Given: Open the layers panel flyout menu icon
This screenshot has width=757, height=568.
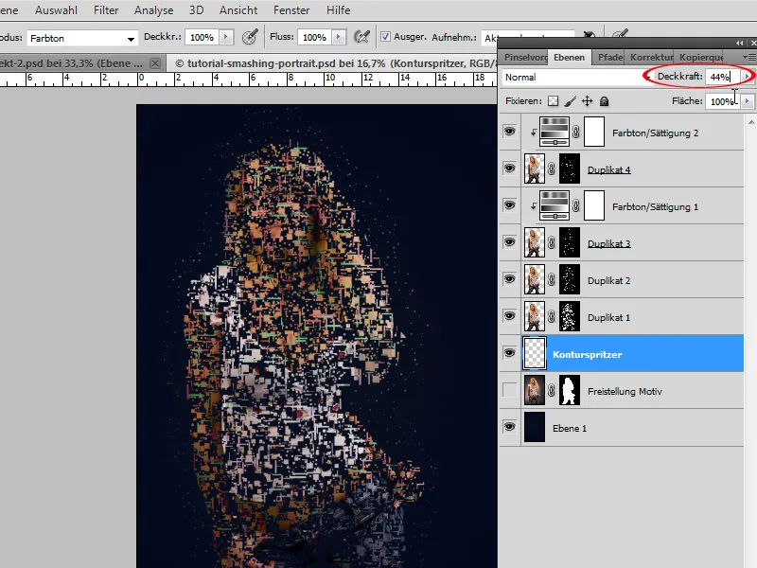Looking at the screenshot, I should tap(749, 58).
